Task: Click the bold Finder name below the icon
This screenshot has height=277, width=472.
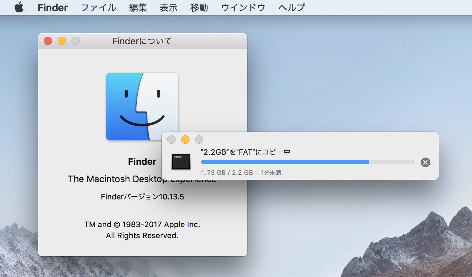Action: point(142,162)
